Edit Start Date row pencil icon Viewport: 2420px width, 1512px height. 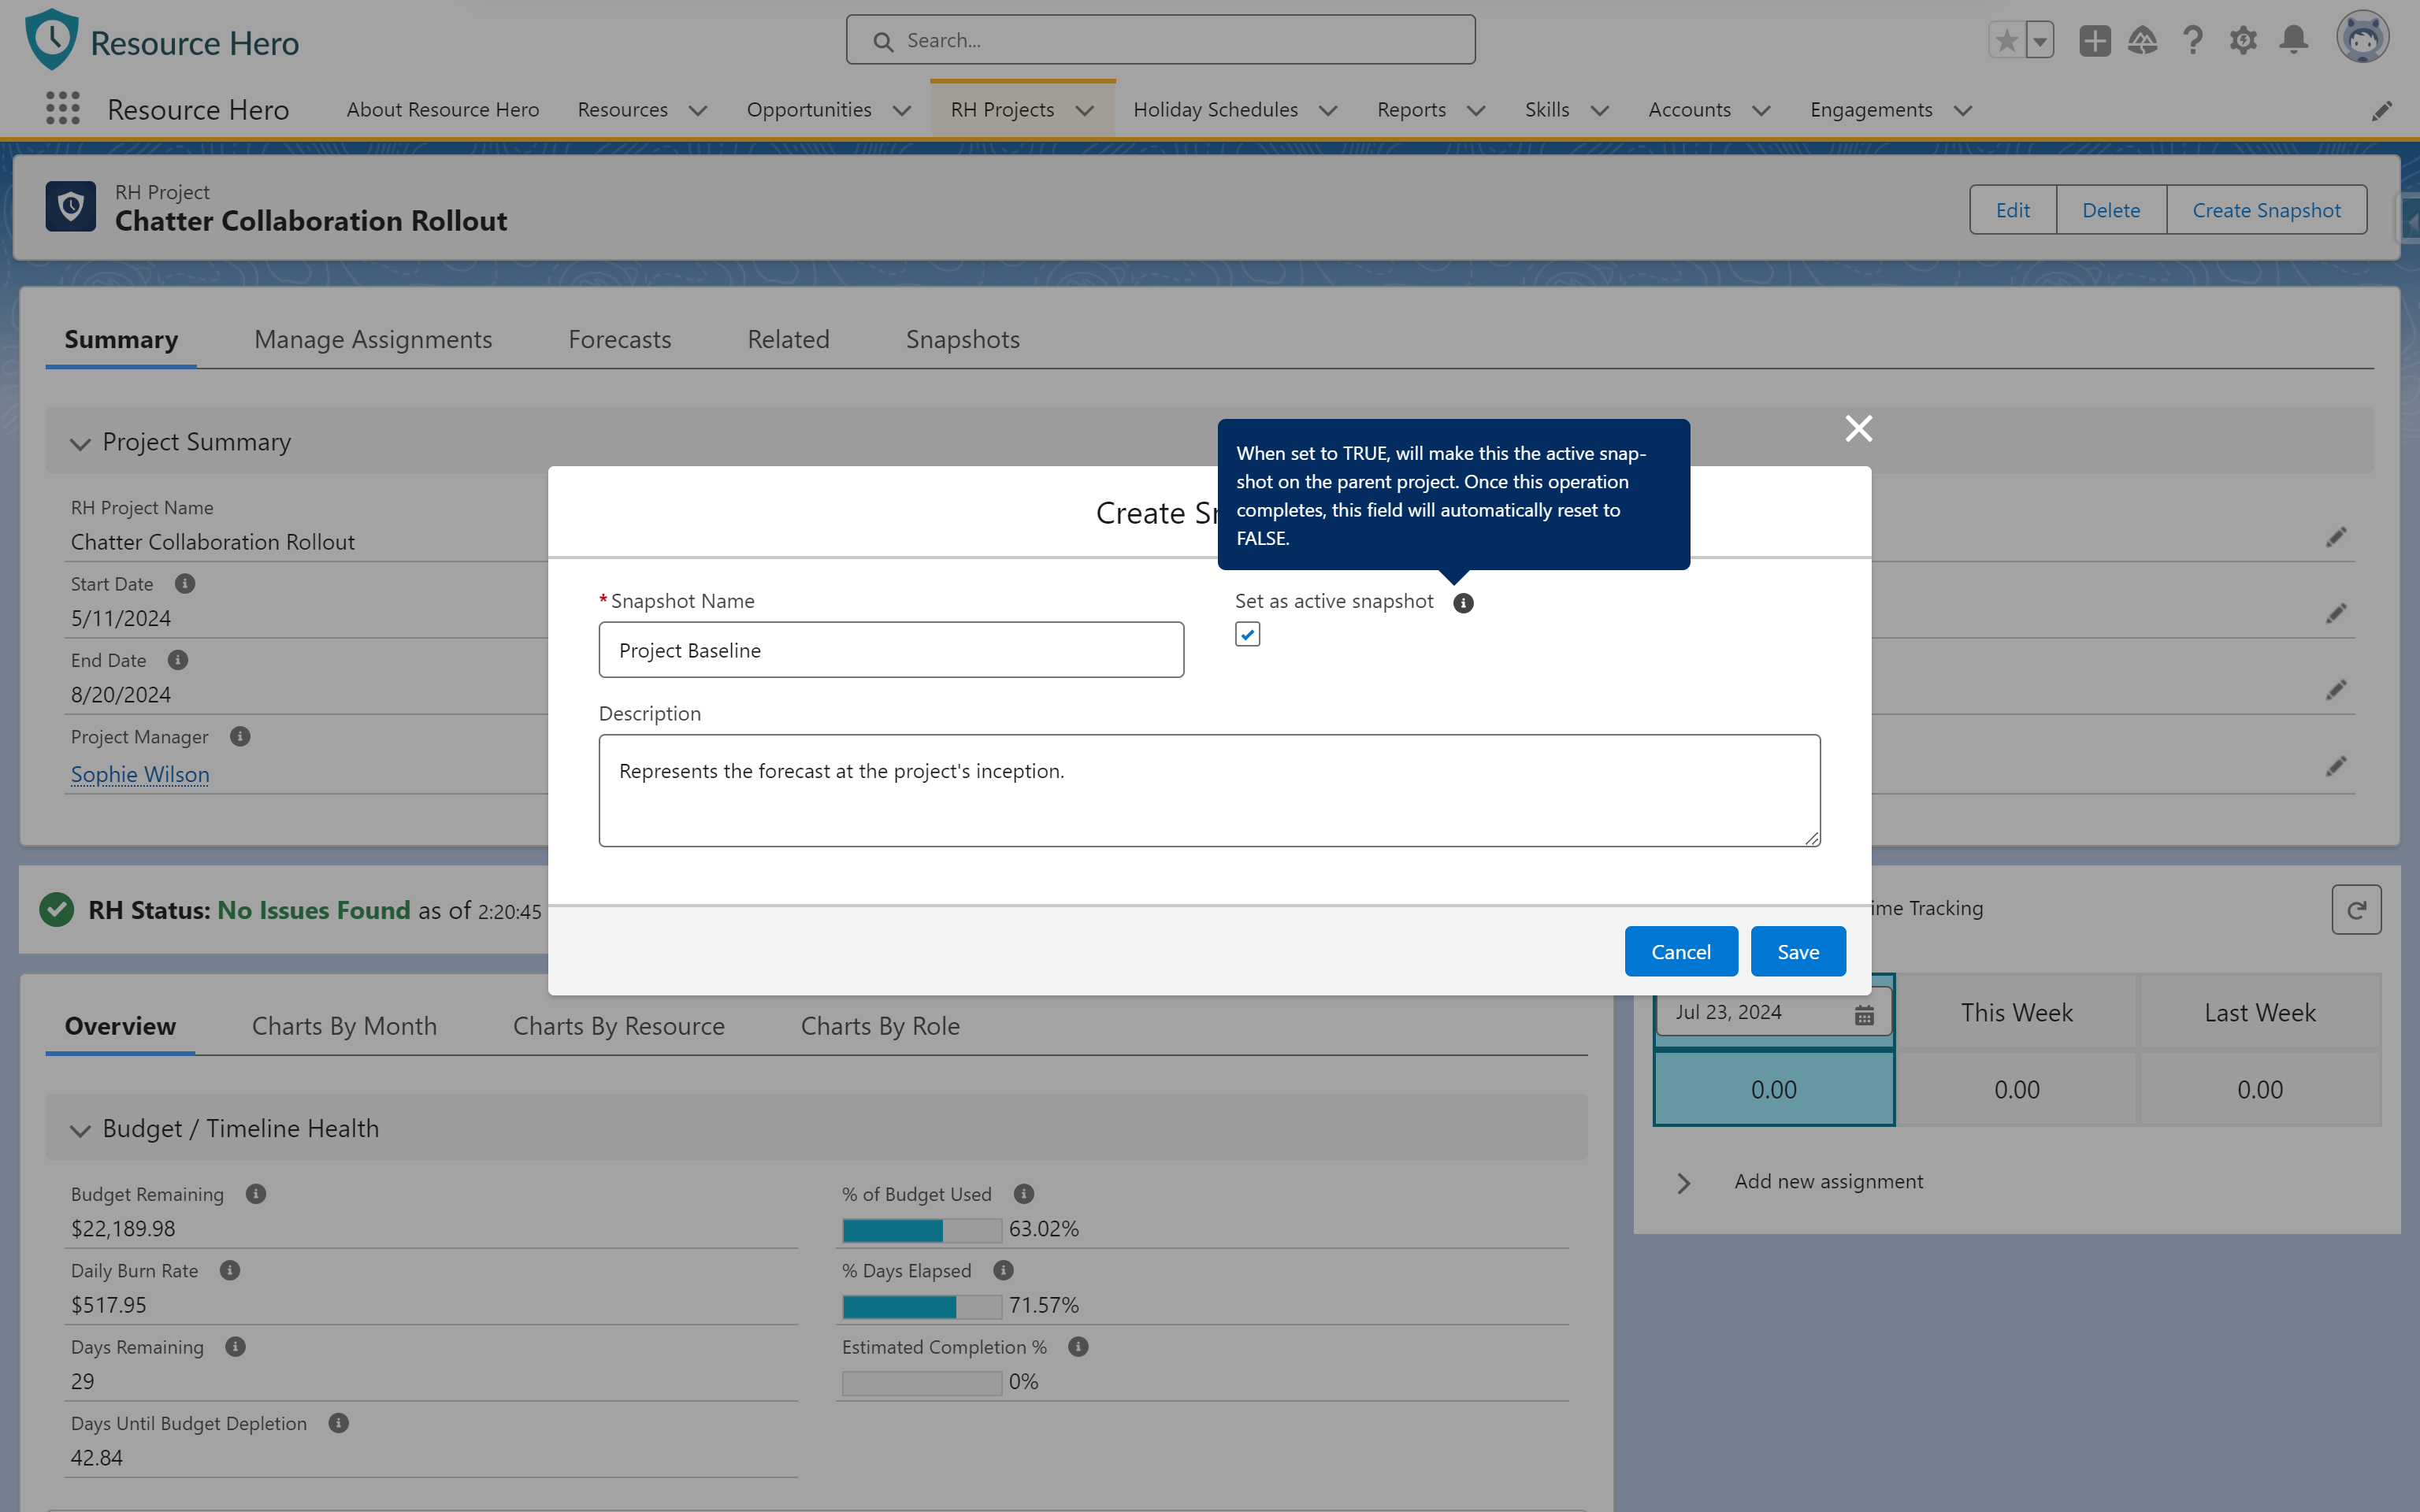tap(2336, 613)
